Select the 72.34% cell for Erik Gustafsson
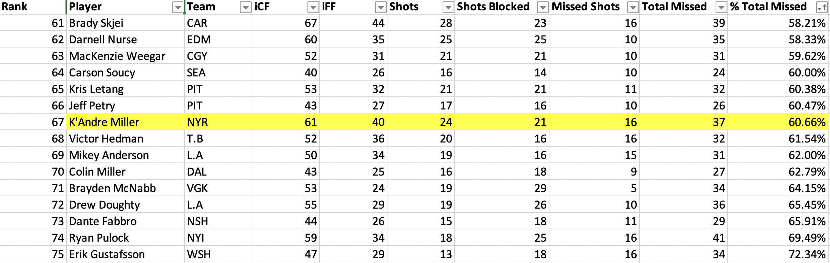830x263 pixels. tap(778, 254)
